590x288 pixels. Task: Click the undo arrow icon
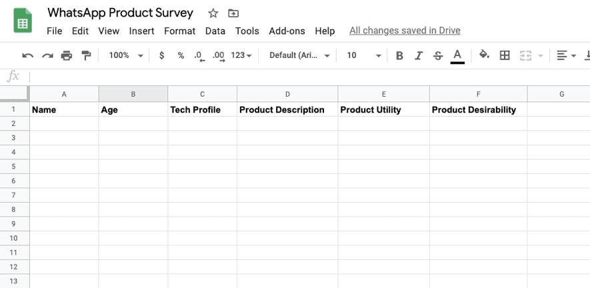pos(27,55)
